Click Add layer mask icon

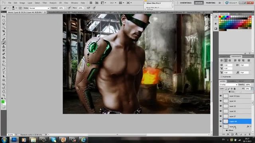[232, 134]
